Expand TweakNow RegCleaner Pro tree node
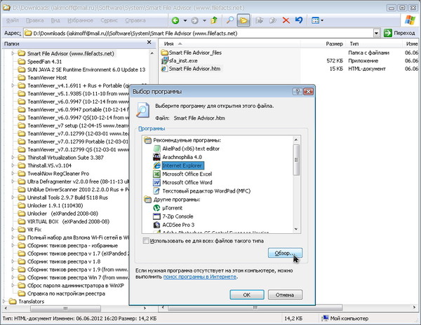Screen dimensions: 421x325 click(x=13, y=174)
